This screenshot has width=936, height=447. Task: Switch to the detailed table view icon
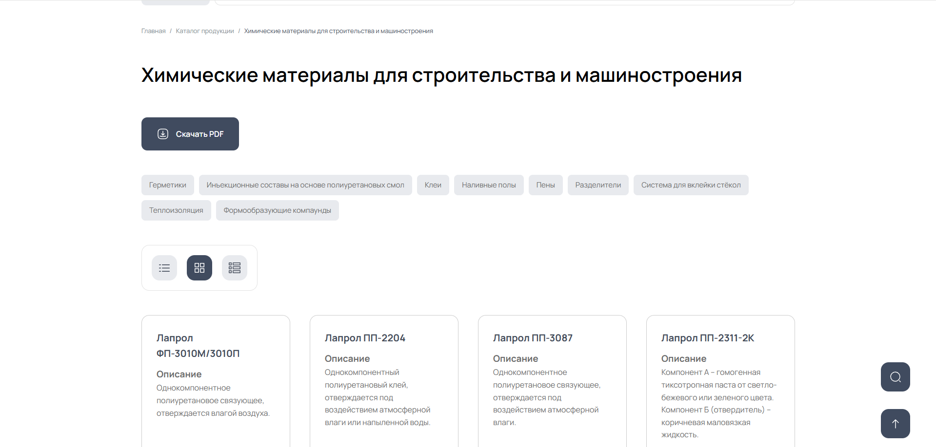click(235, 268)
